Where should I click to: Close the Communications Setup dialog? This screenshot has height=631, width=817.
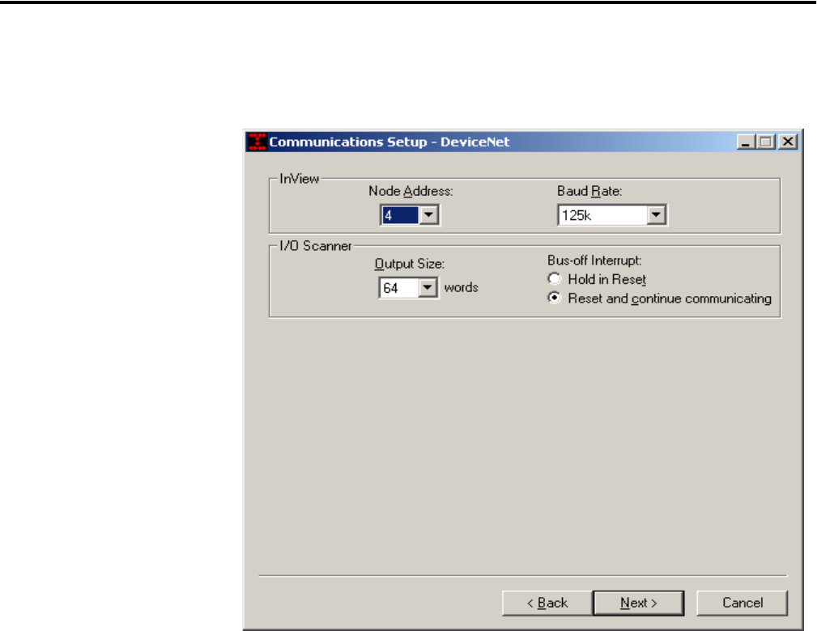(788, 142)
